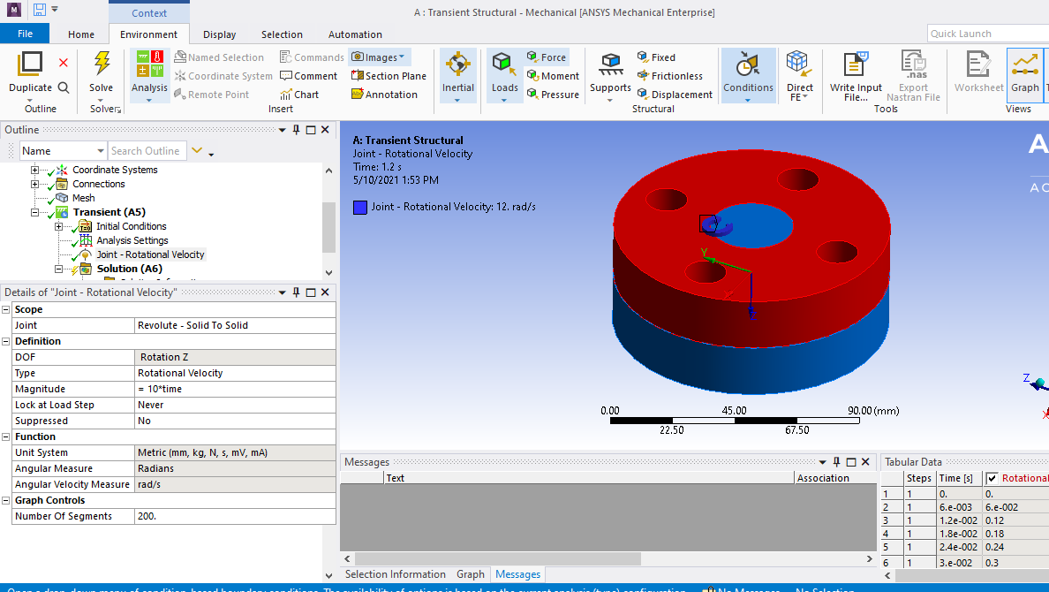Open the Conditions menu button

click(x=748, y=76)
